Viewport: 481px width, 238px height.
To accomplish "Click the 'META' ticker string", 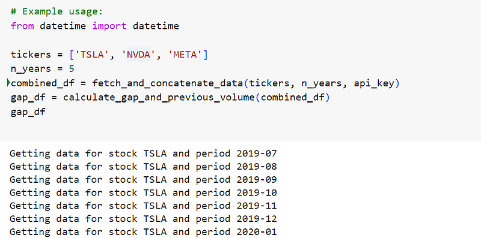I will click(185, 55).
